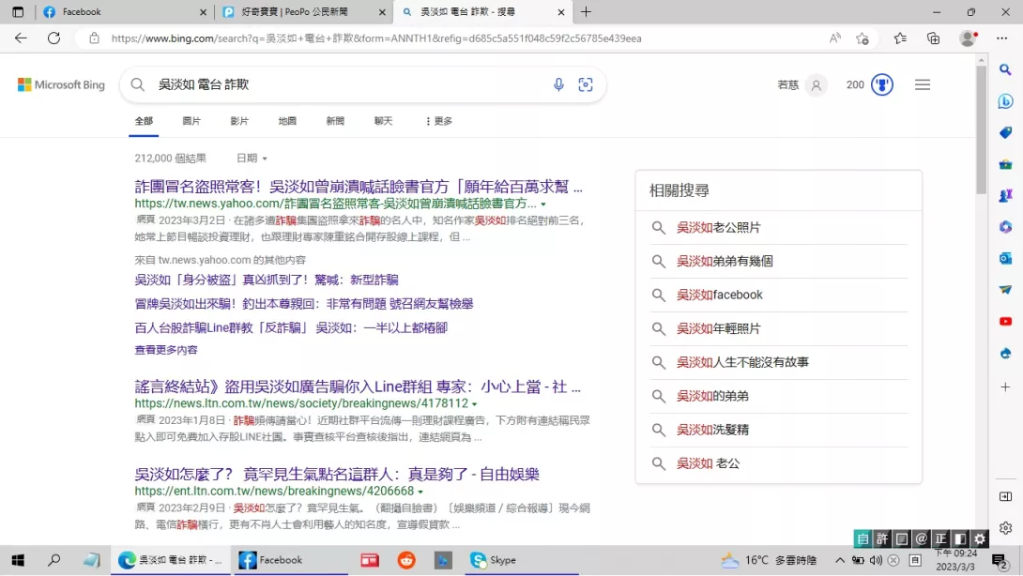1023x576 pixels.
Task: Expand the 日期 date filter
Action: click(252, 159)
